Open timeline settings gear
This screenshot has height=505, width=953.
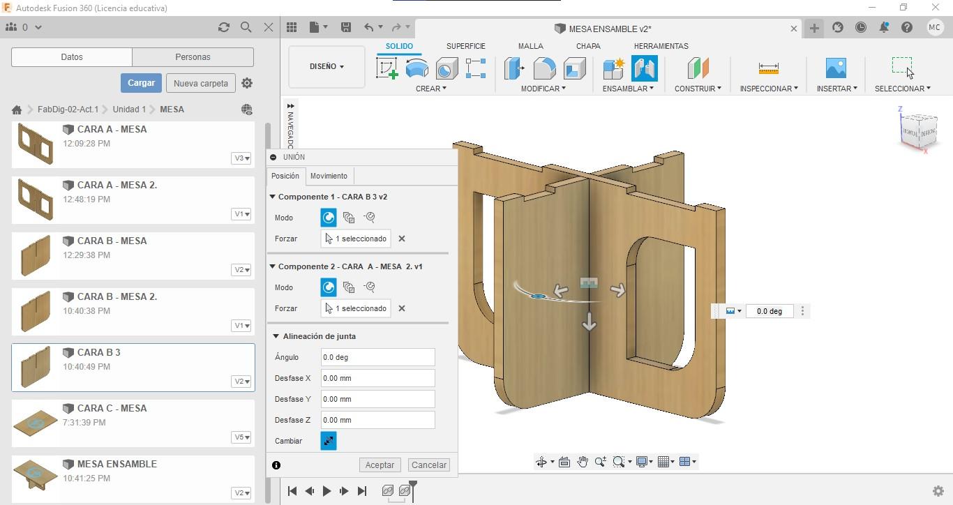[x=938, y=491]
